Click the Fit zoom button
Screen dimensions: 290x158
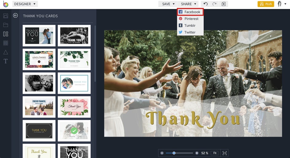point(215,153)
